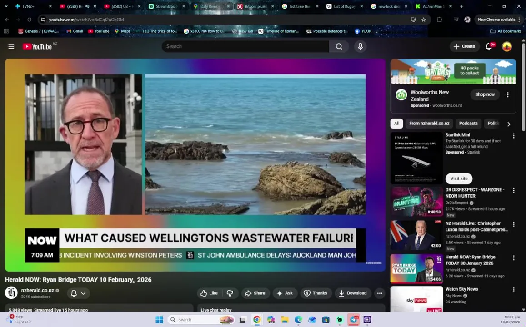Open Microsoft Edge from the taskbar
Screen dimensions: 526x327
[298, 320]
